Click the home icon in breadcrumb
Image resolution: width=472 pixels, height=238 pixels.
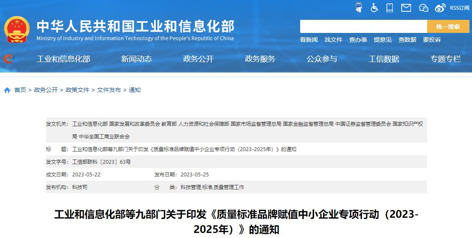click(x=7, y=90)
